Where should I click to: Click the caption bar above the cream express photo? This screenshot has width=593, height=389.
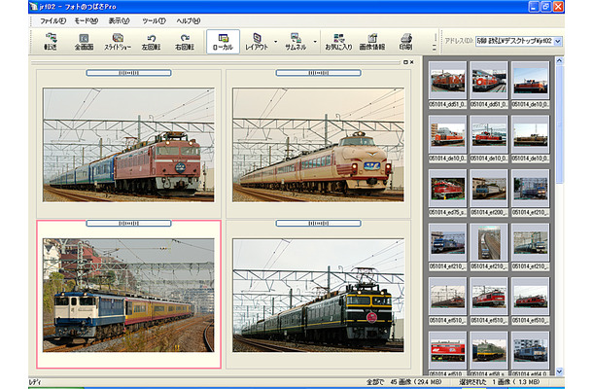[319, 73]
